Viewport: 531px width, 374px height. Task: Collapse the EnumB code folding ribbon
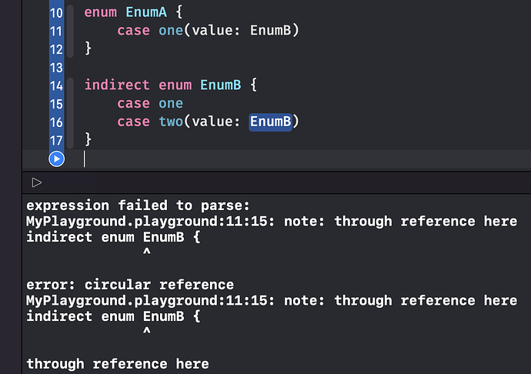point(70,113)
